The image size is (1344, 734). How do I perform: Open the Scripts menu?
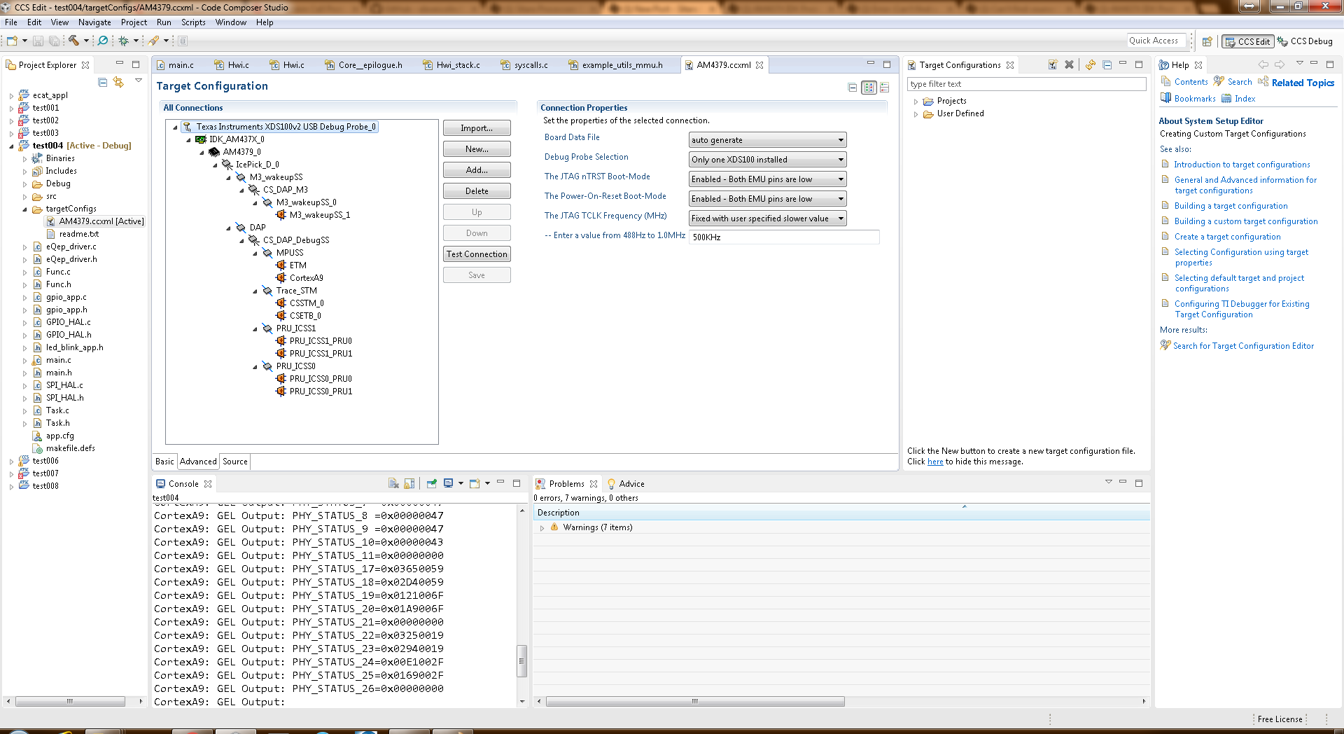click(x=193, y=22)
